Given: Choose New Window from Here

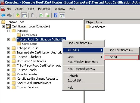Looking at the screenshot, I should (x=84, y=62).
